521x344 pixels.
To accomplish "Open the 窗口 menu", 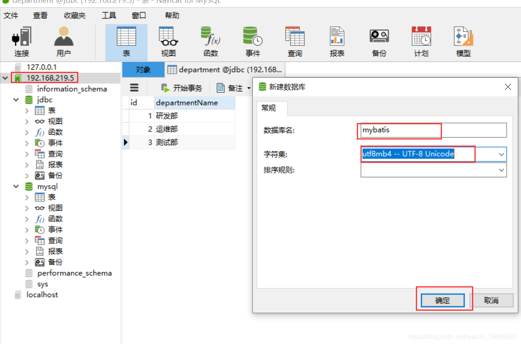I will [x=139, y=16].
